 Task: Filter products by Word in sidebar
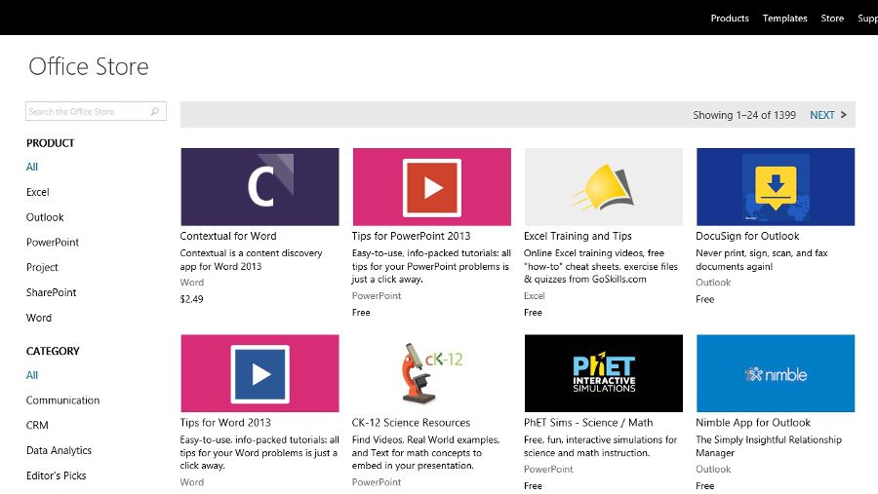click(x=39, y=318)
